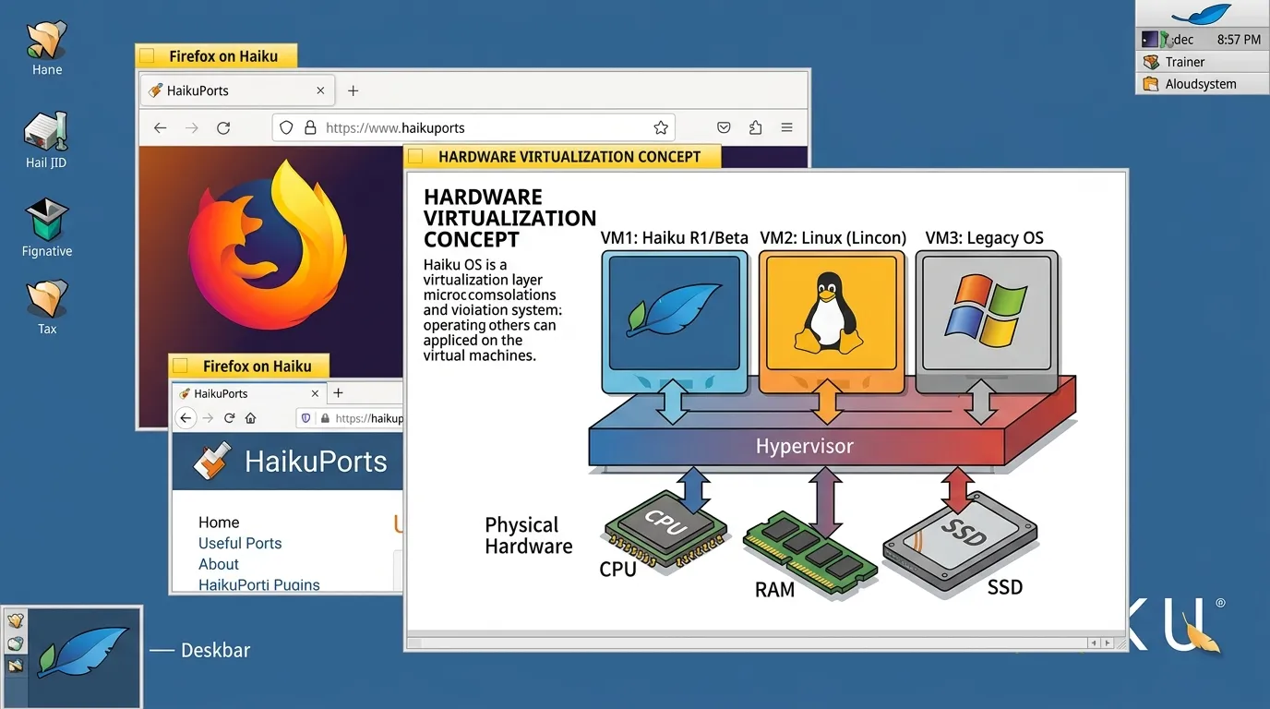This screenshot has height=709, width=1270.
Task: Open a new tab in the small Firefox window
Action: (x=338, y=393)
